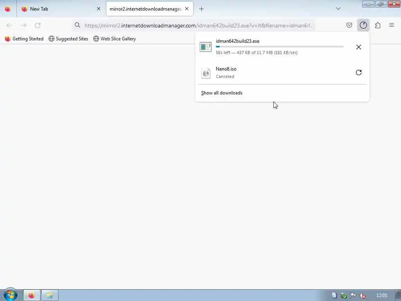Go back to previous page
Screen dimensions: 401x301
coord(9,25)
